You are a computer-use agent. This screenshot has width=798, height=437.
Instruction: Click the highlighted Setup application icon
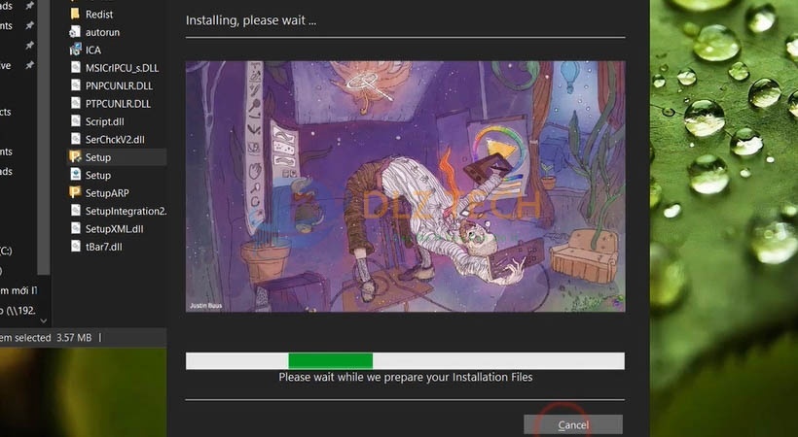[x=76, y=157]
